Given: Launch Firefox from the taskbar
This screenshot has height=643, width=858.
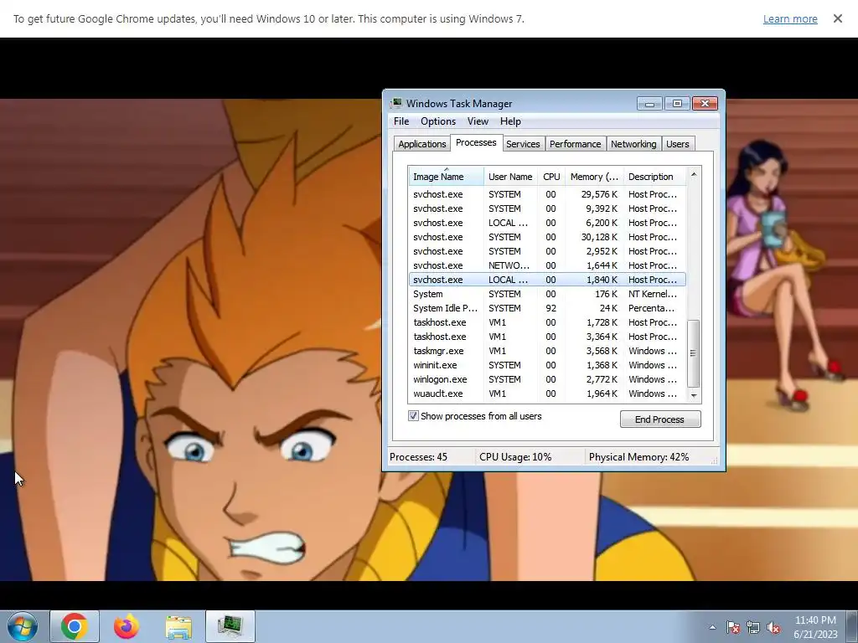Looking at the screenshot, I should [127, 626].
